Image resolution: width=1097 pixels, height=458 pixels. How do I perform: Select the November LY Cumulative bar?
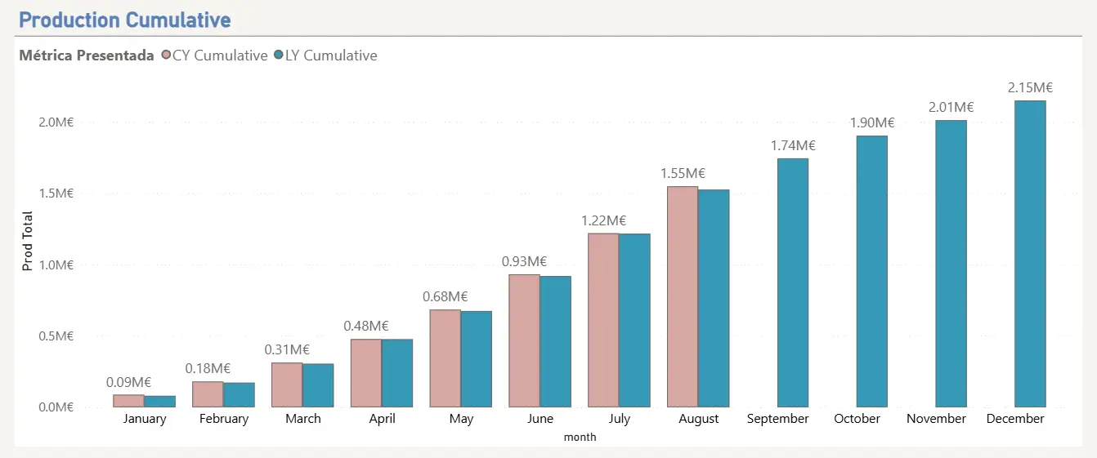[x=951, y=264]
